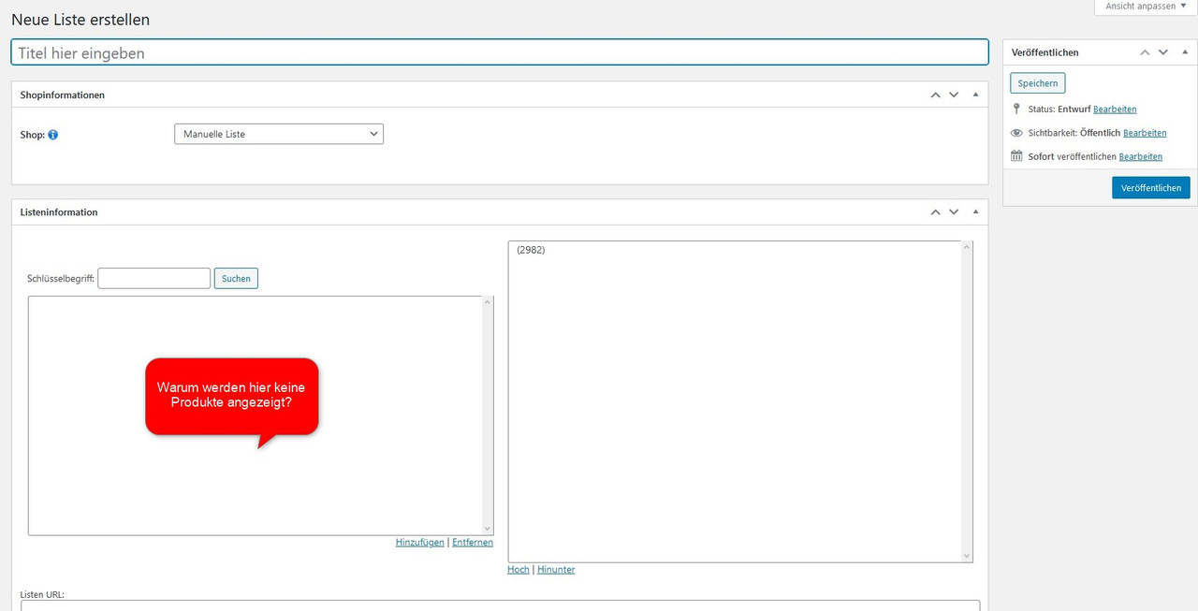Move Listeninformation panel up arrow
This screenshot has height=611, width=1198.
(x=935, y=212)
